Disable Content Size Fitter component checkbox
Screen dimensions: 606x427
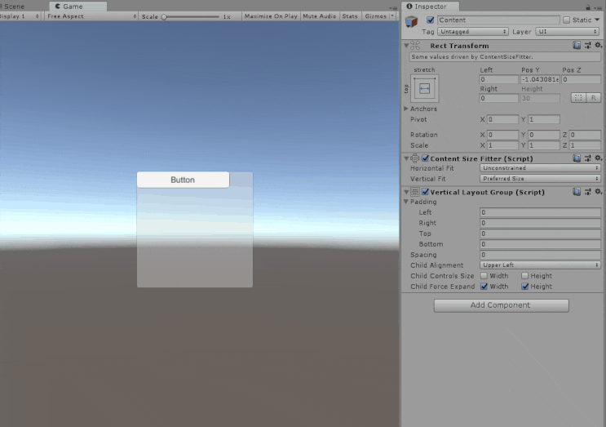[425, 158]
